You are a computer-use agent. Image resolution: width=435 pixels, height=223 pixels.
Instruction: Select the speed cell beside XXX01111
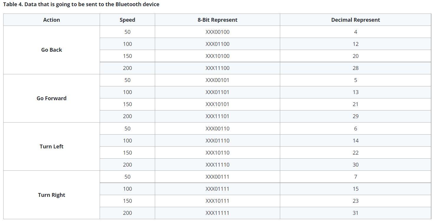[x=127, y=189]
